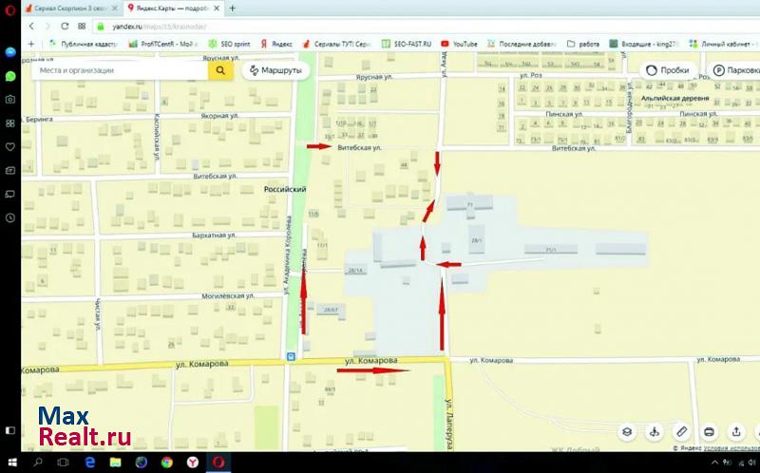The width and height of the screenshot is (760, 473).
Task: Open the map layers control
Action: point(627,431)
